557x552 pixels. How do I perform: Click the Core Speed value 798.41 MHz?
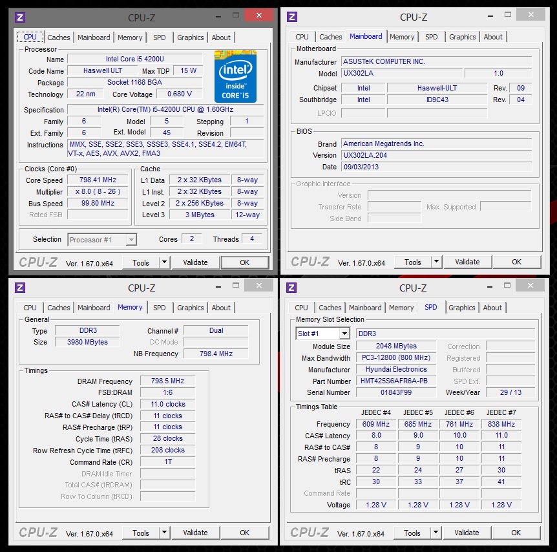tap(98, 180)
